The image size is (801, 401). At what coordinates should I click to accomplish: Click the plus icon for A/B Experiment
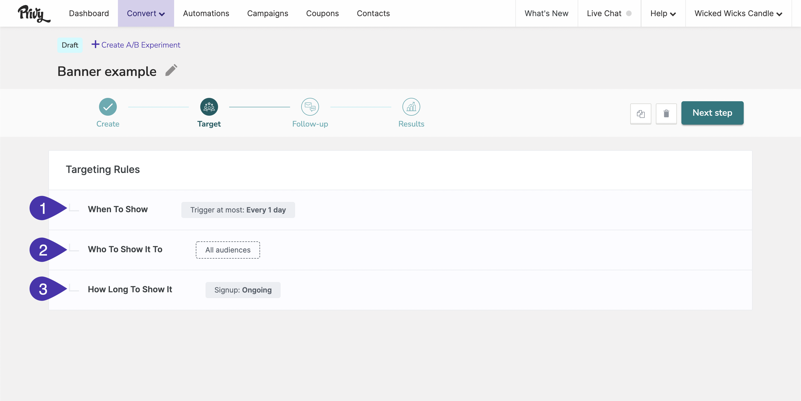(x=95, y=44)
